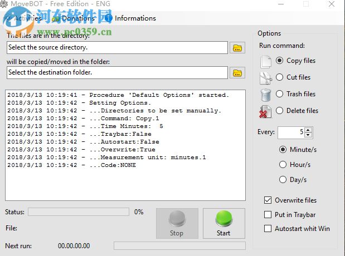This screenshot has height=256, width=345.
Task: Browse for the destination folder icon
Action: click(237, 73)
